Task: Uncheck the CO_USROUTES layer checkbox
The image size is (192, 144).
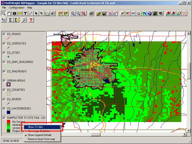Action: 4,43
